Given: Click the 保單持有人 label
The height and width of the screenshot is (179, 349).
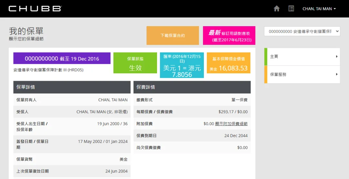Looking at the screenshot, I should (26, 100).
